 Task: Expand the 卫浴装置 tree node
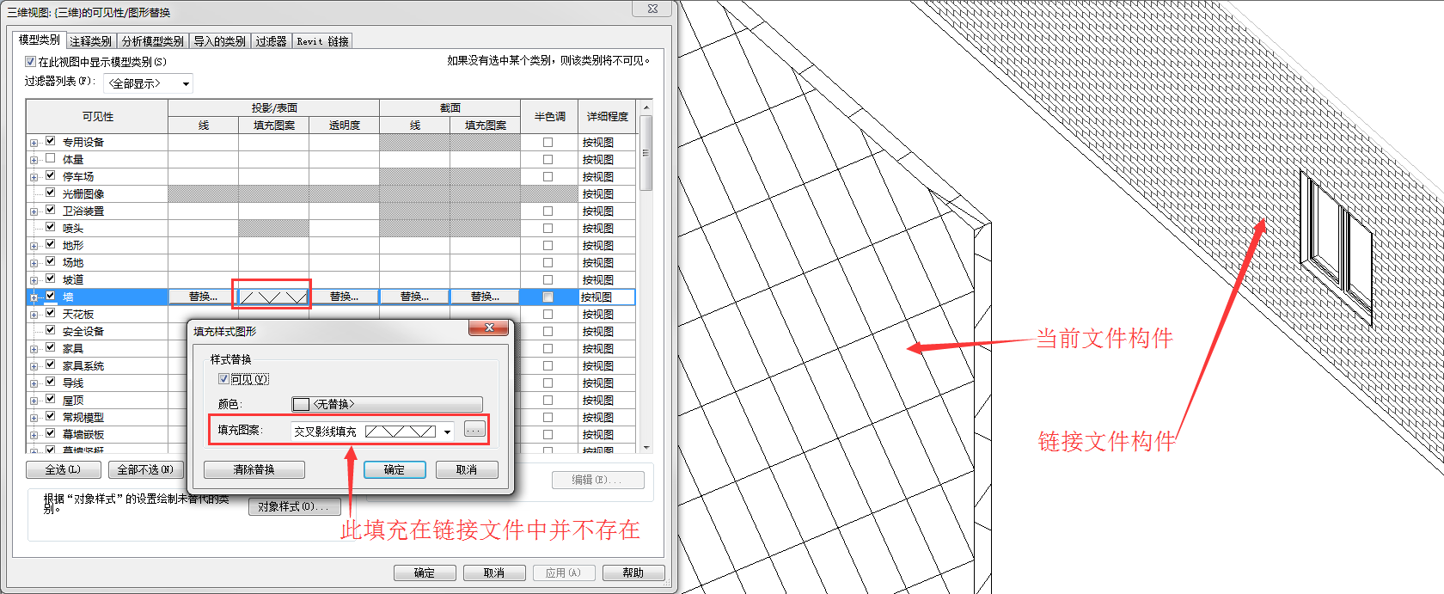(x=34, y=211)
